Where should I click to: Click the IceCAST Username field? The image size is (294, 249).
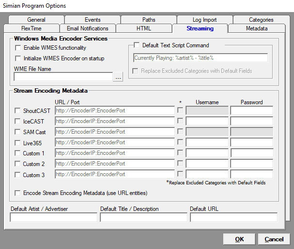click(207, 121)
